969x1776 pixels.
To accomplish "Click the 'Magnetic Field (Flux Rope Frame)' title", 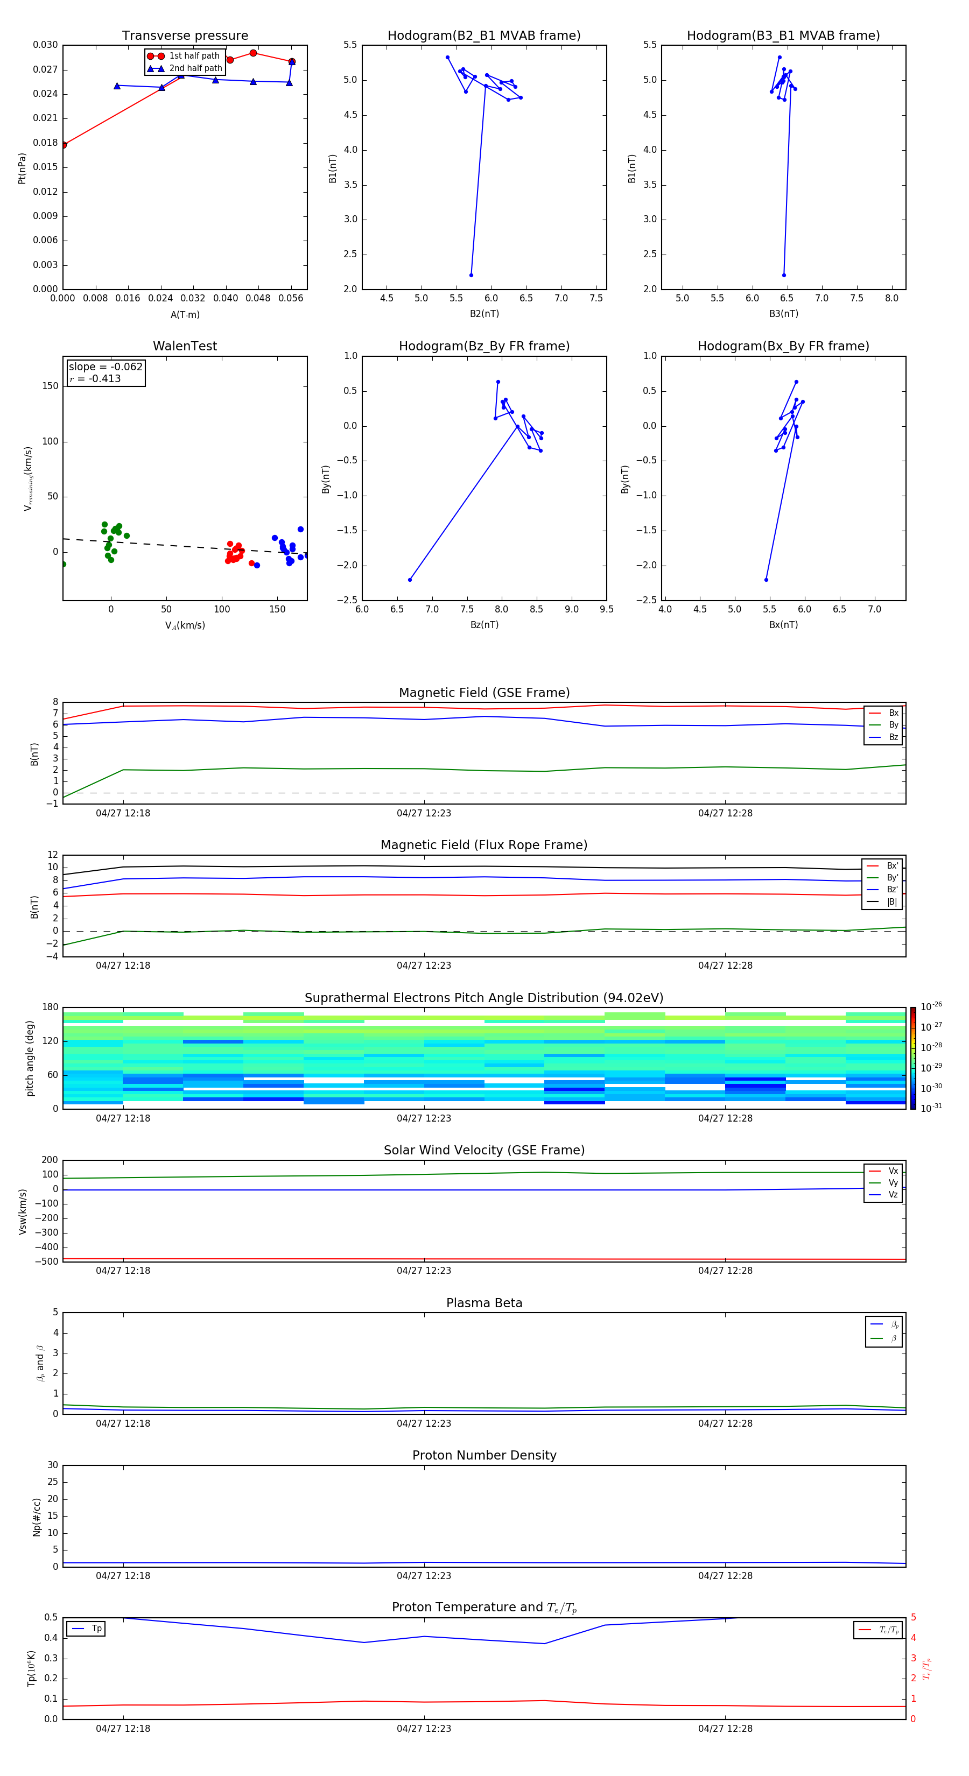I will click(x=484, y=845).
